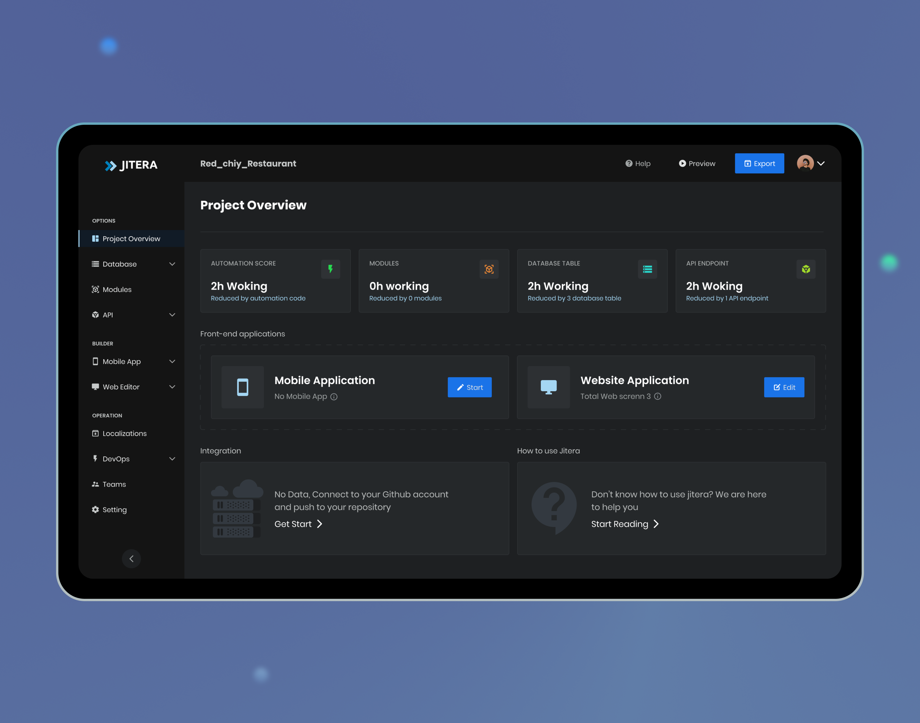Click info icon beside Total Web scrénn 3
Viewport: 920px width, 723px height.
pos(658,396)
